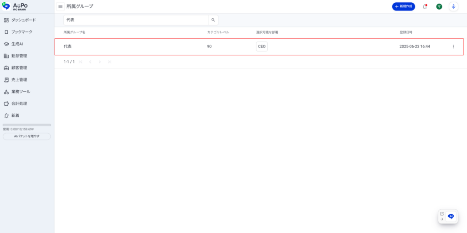Toggle the hamburger sidebar menu
The image size is (467, 233).
point(60,6)
